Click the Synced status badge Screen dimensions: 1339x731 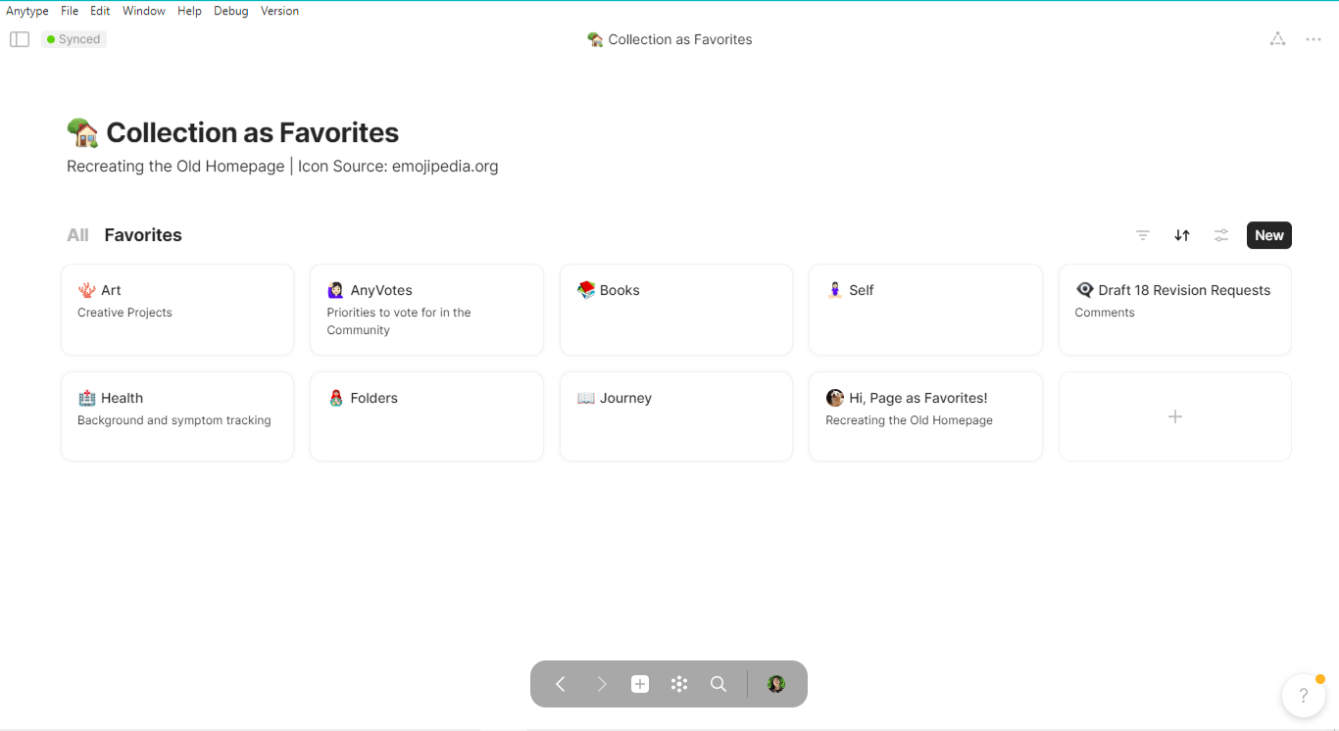pyautogui.click(x=74, y=39)
